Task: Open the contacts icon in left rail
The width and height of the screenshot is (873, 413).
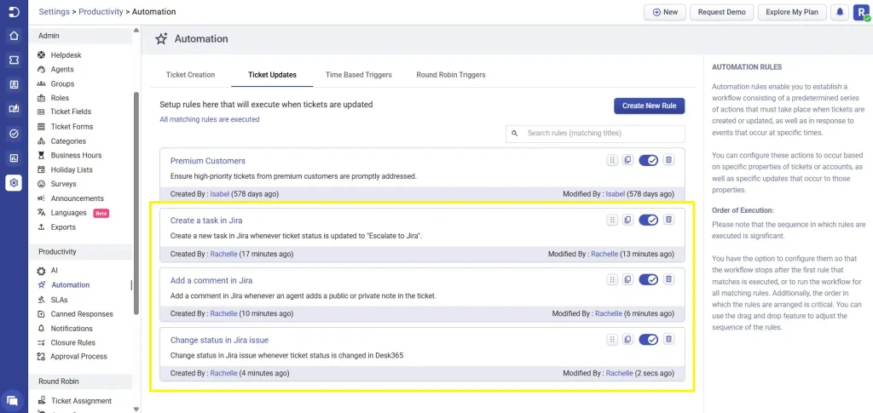Action: 14,85
